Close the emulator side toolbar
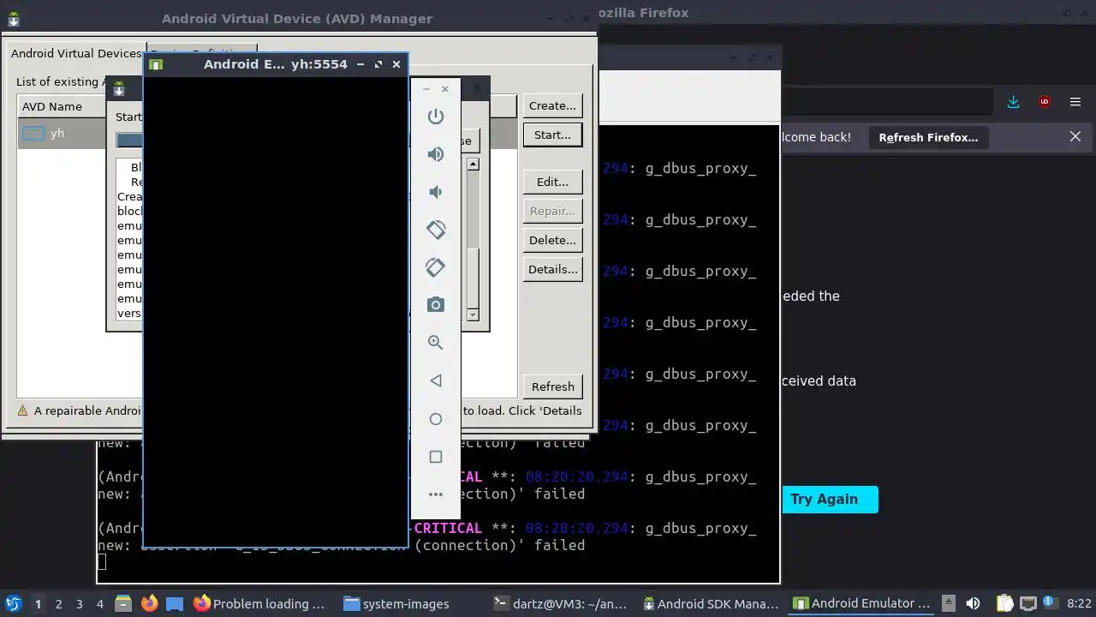Viewport: 1096px width, 617px height. pos(445,89)
